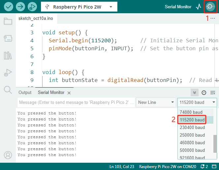Click the void setup() code line
Image resolution: width=219 pixels, height=170 pixels.
[x=65, y=32]
